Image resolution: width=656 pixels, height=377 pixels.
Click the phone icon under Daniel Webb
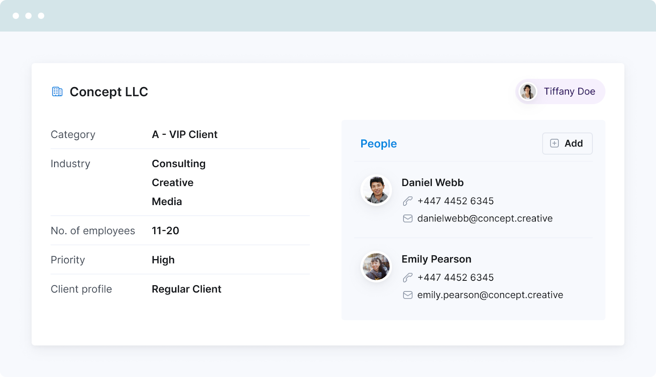coord(408,201)
